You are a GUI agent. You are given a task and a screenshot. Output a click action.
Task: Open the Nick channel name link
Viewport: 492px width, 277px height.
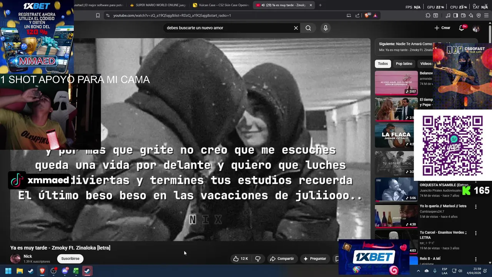click(28, 256)
